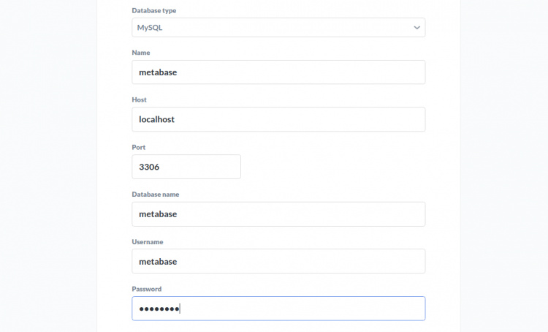Image resolution: width=548 pixels, height=332 pixels.
Task: Click the "Host" label above localhost
Action: 140,99
